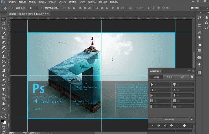The image size is (209, 134).
Task: Enable the 显示变换控件 checkbox
Action: coord(43,8)
